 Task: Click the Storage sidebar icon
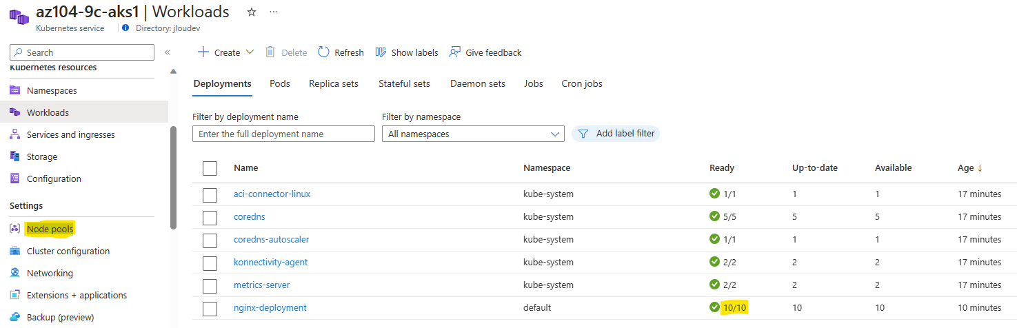[14, 156]
